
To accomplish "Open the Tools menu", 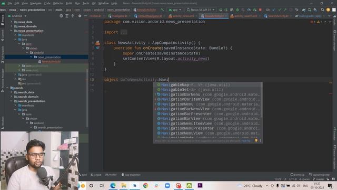I will click(86, 4).
